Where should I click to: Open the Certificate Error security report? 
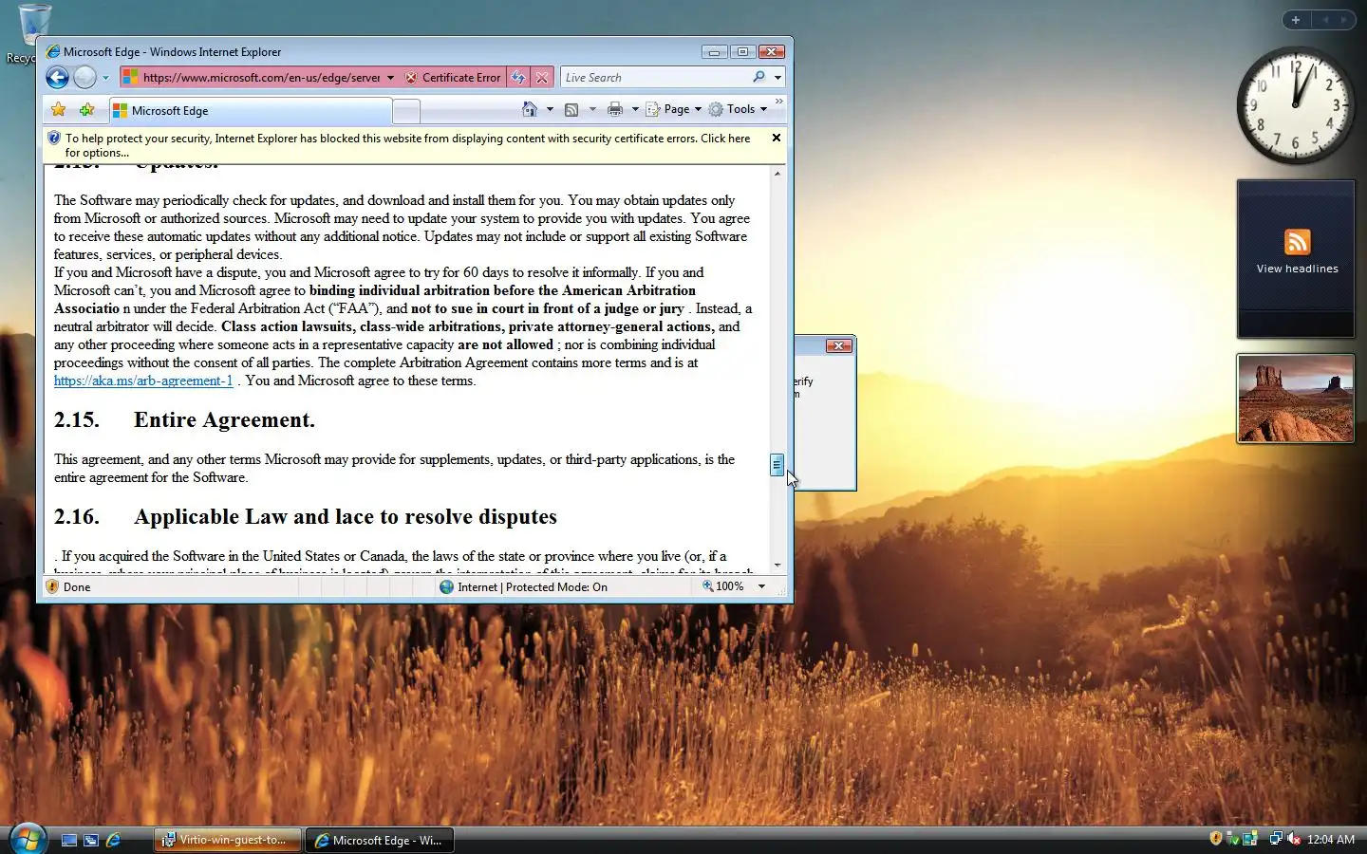coord(452,78)
